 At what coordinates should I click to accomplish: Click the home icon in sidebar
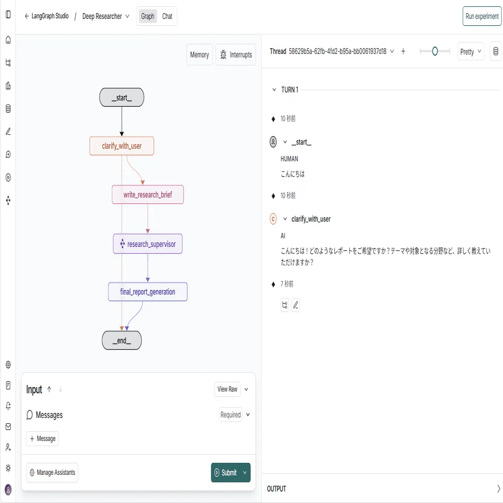tap(8, 40)
